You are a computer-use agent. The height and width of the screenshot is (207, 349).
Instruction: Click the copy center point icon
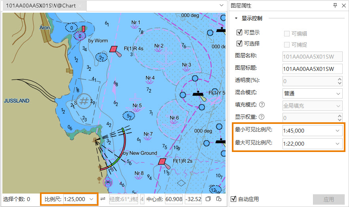point(209,199)
